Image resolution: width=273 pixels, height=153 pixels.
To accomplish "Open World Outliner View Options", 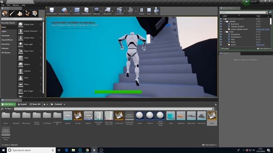I will point(264,48).
